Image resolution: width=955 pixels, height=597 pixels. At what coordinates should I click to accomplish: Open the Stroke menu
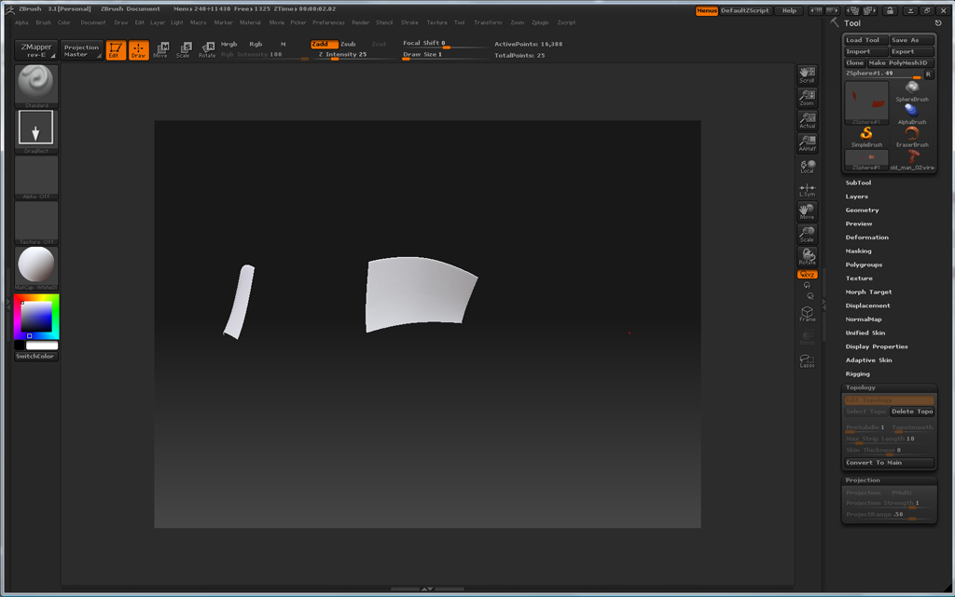coord(409,22)
